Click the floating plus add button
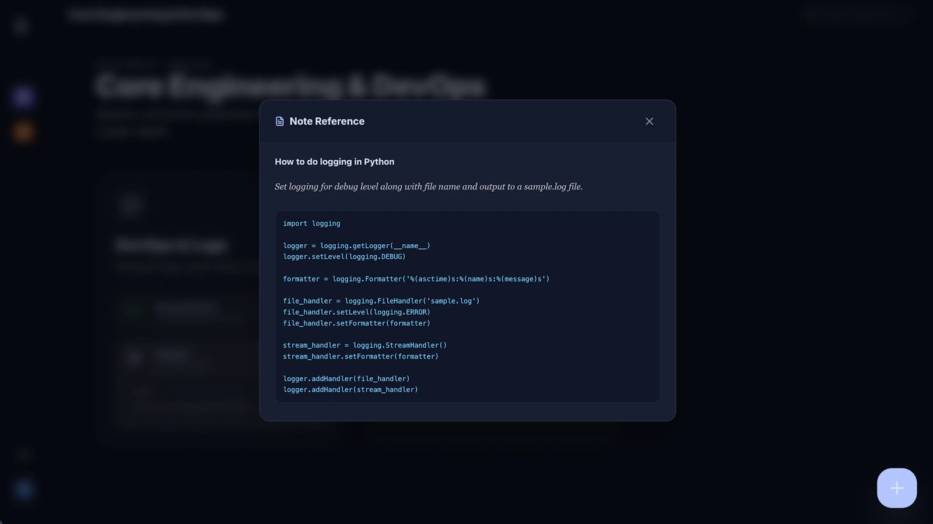 [897, 488]
